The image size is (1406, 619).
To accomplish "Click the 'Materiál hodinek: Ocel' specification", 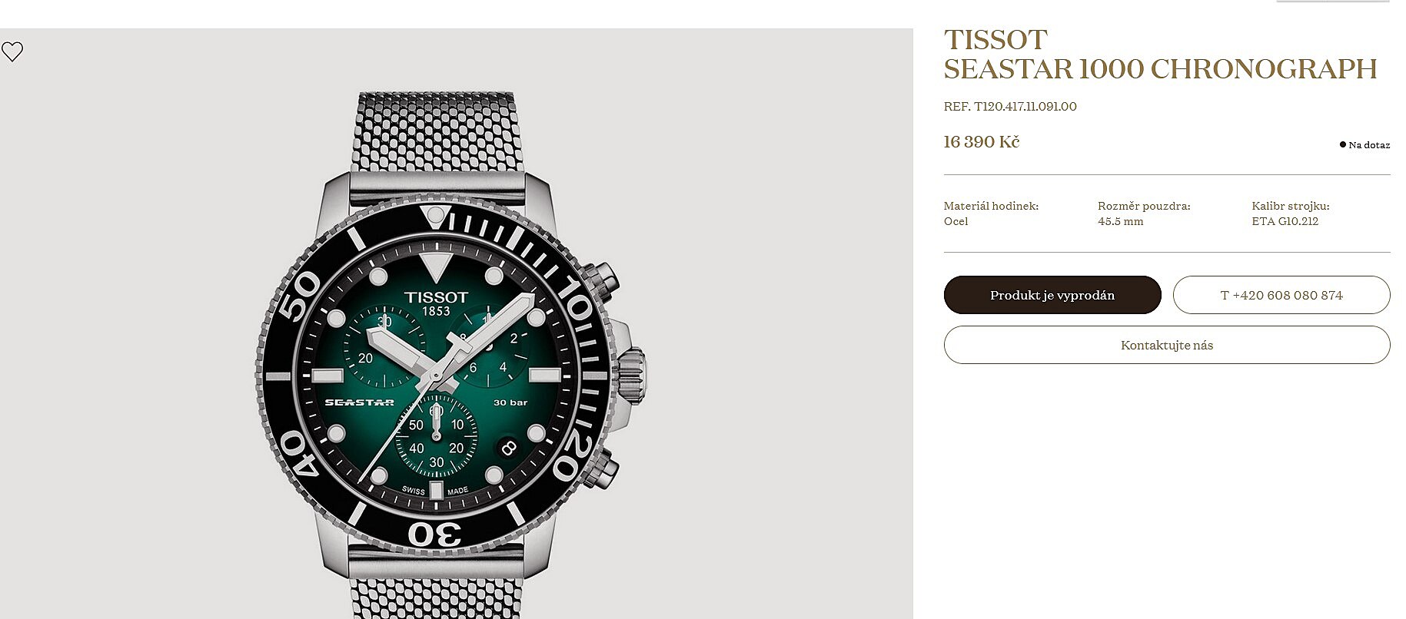I will coord(991,214).
